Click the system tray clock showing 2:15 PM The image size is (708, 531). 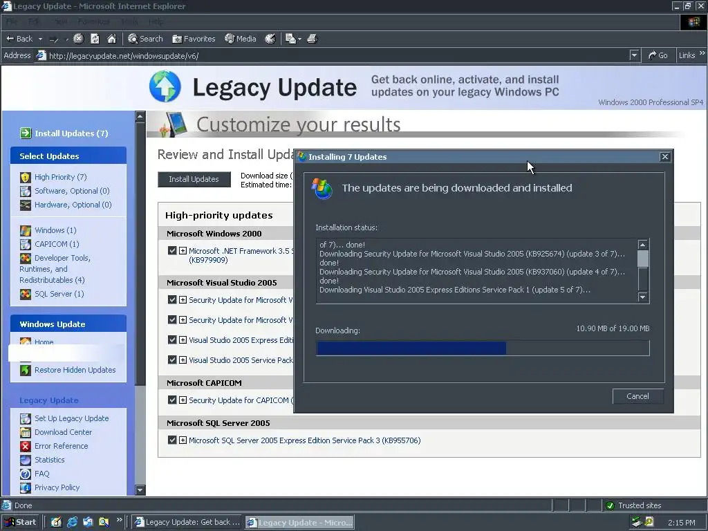681,523
